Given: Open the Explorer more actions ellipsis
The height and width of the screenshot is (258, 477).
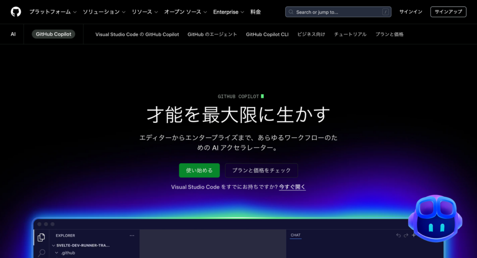Looking at the screenshot, I should click(x=132, y=236).
